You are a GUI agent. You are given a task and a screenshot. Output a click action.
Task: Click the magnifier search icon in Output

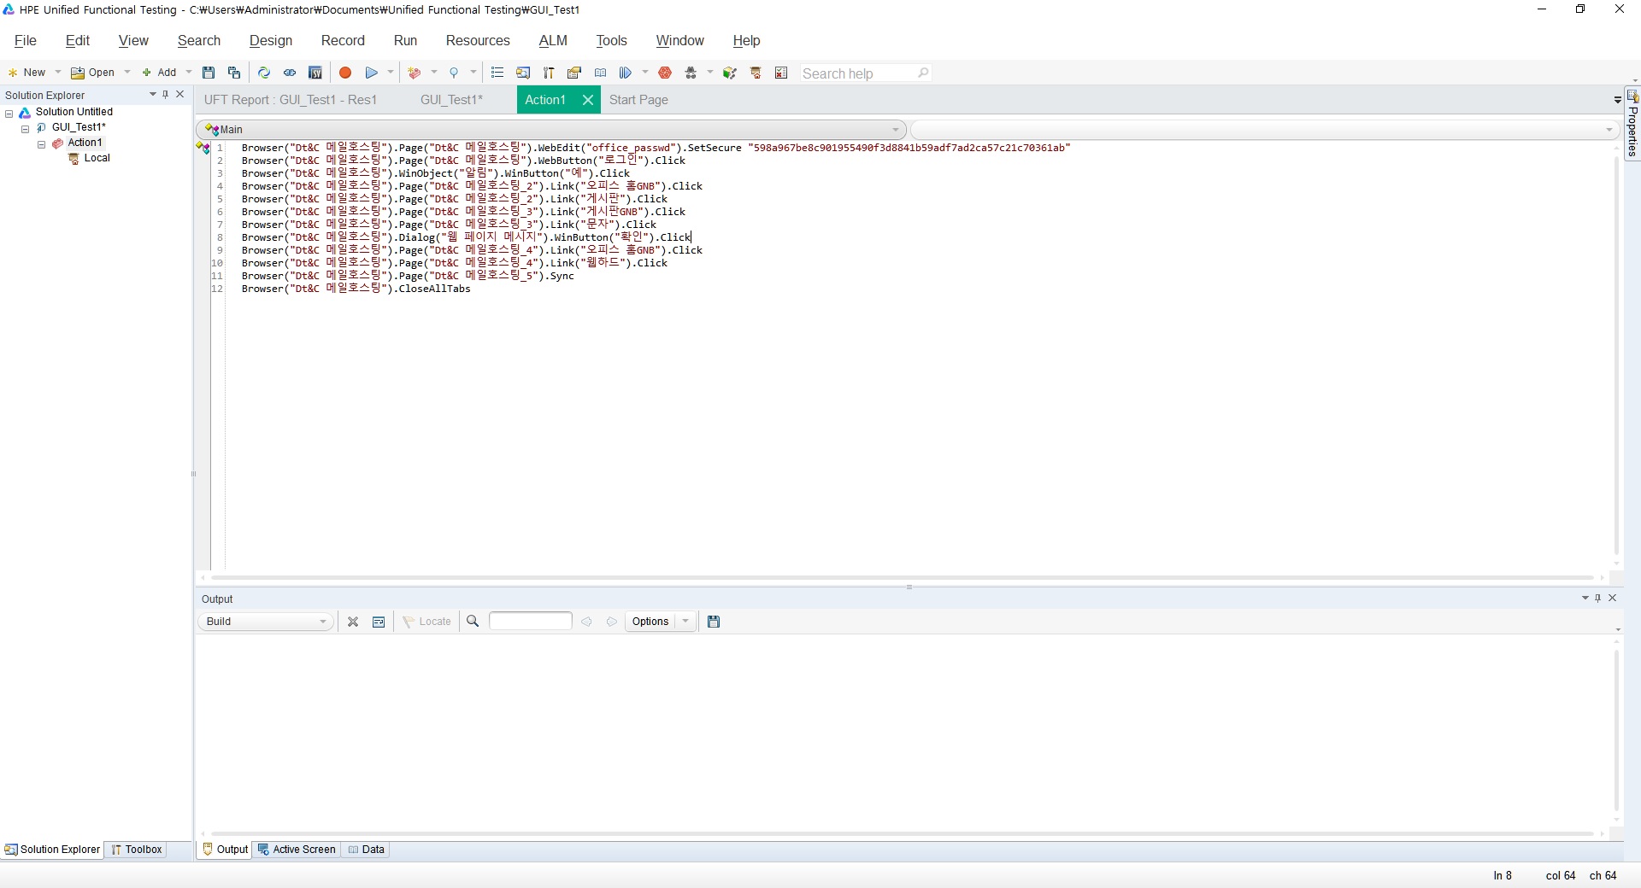[473, 622]
